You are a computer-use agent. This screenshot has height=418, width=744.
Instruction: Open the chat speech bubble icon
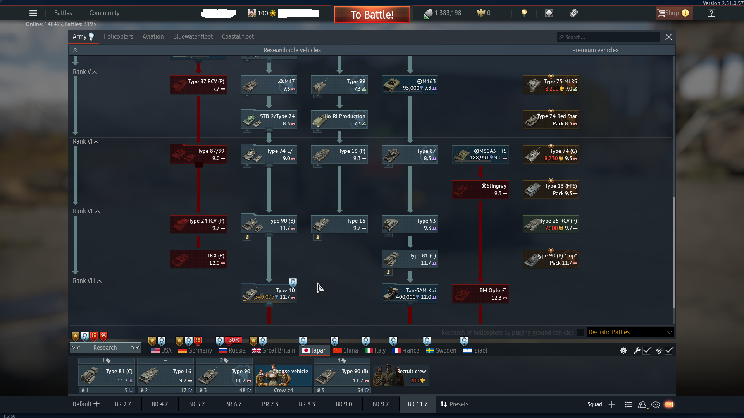pos(656,404)
